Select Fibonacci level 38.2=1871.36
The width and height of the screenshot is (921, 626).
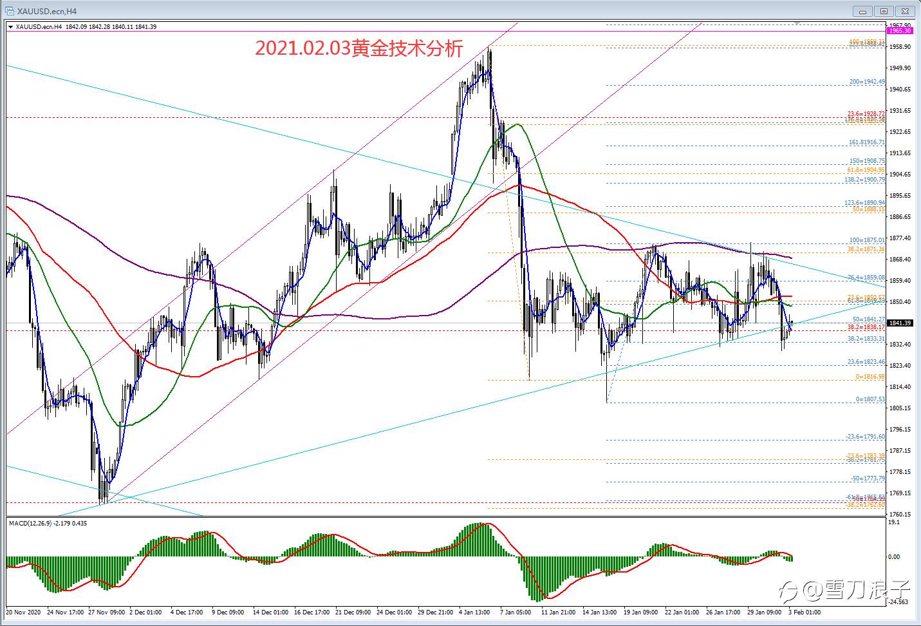pyautogui.click(x=866, y=249)
